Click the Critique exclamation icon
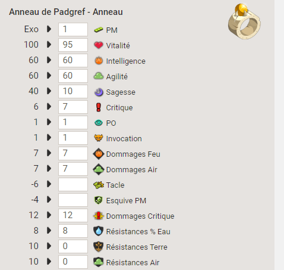The height and width of the screenshot is (270, 284). (x=99, y=107)
